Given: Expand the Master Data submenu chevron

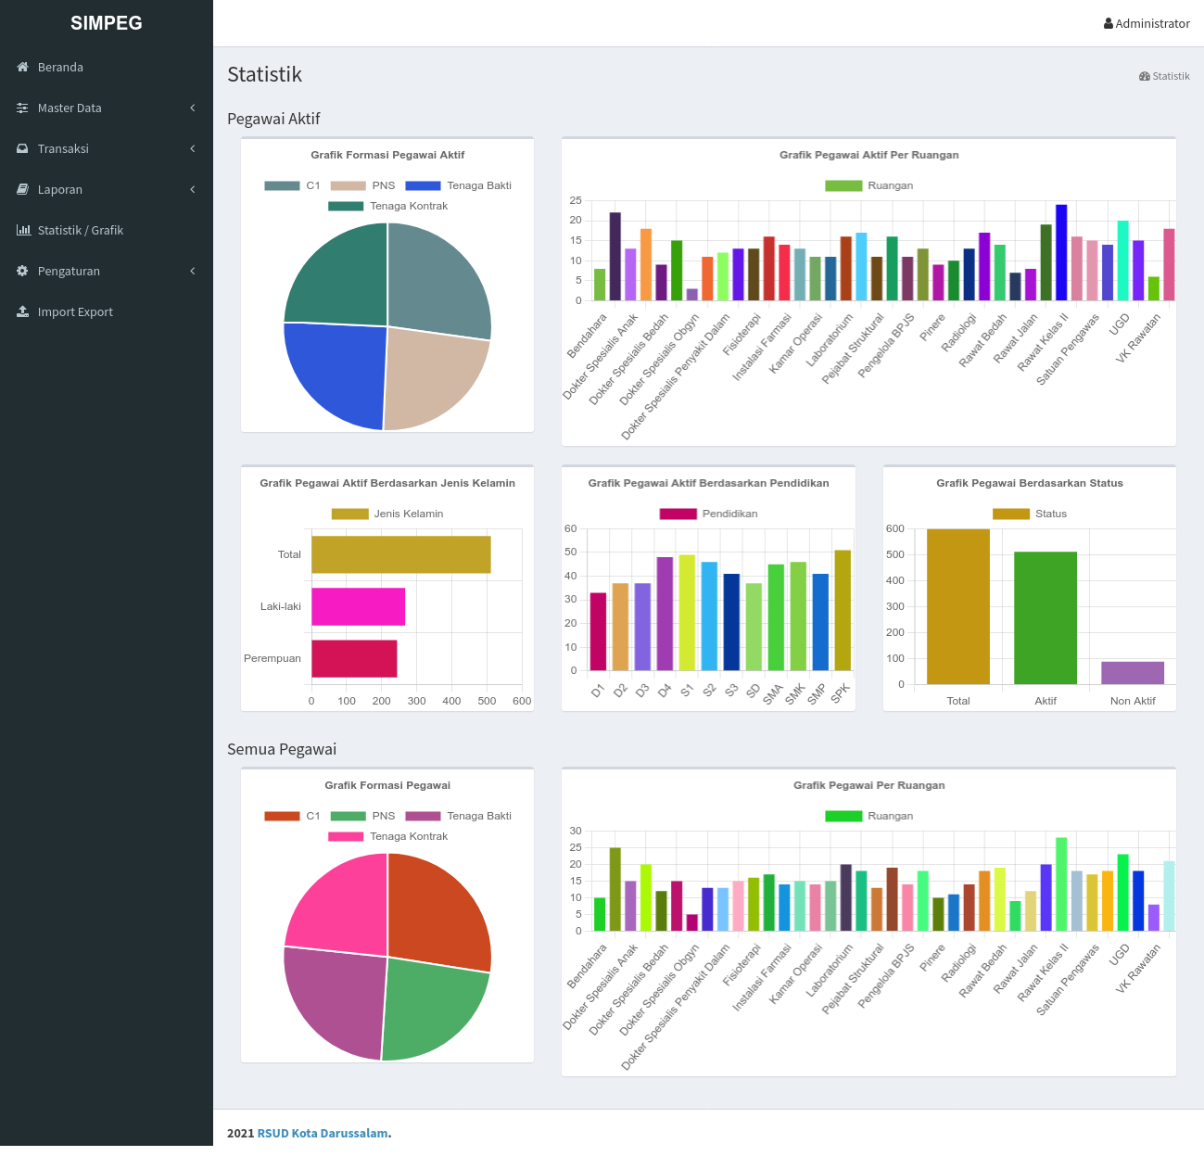Looking at the screenshot, I should 193,108.
